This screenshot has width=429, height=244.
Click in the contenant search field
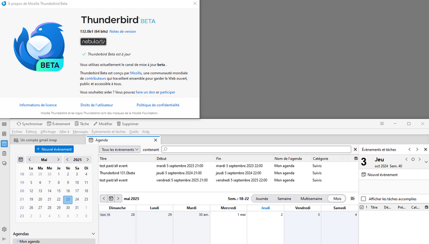[256, 149]
